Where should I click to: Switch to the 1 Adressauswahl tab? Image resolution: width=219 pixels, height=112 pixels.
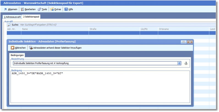pyautogui.click(x=12, y=17)
